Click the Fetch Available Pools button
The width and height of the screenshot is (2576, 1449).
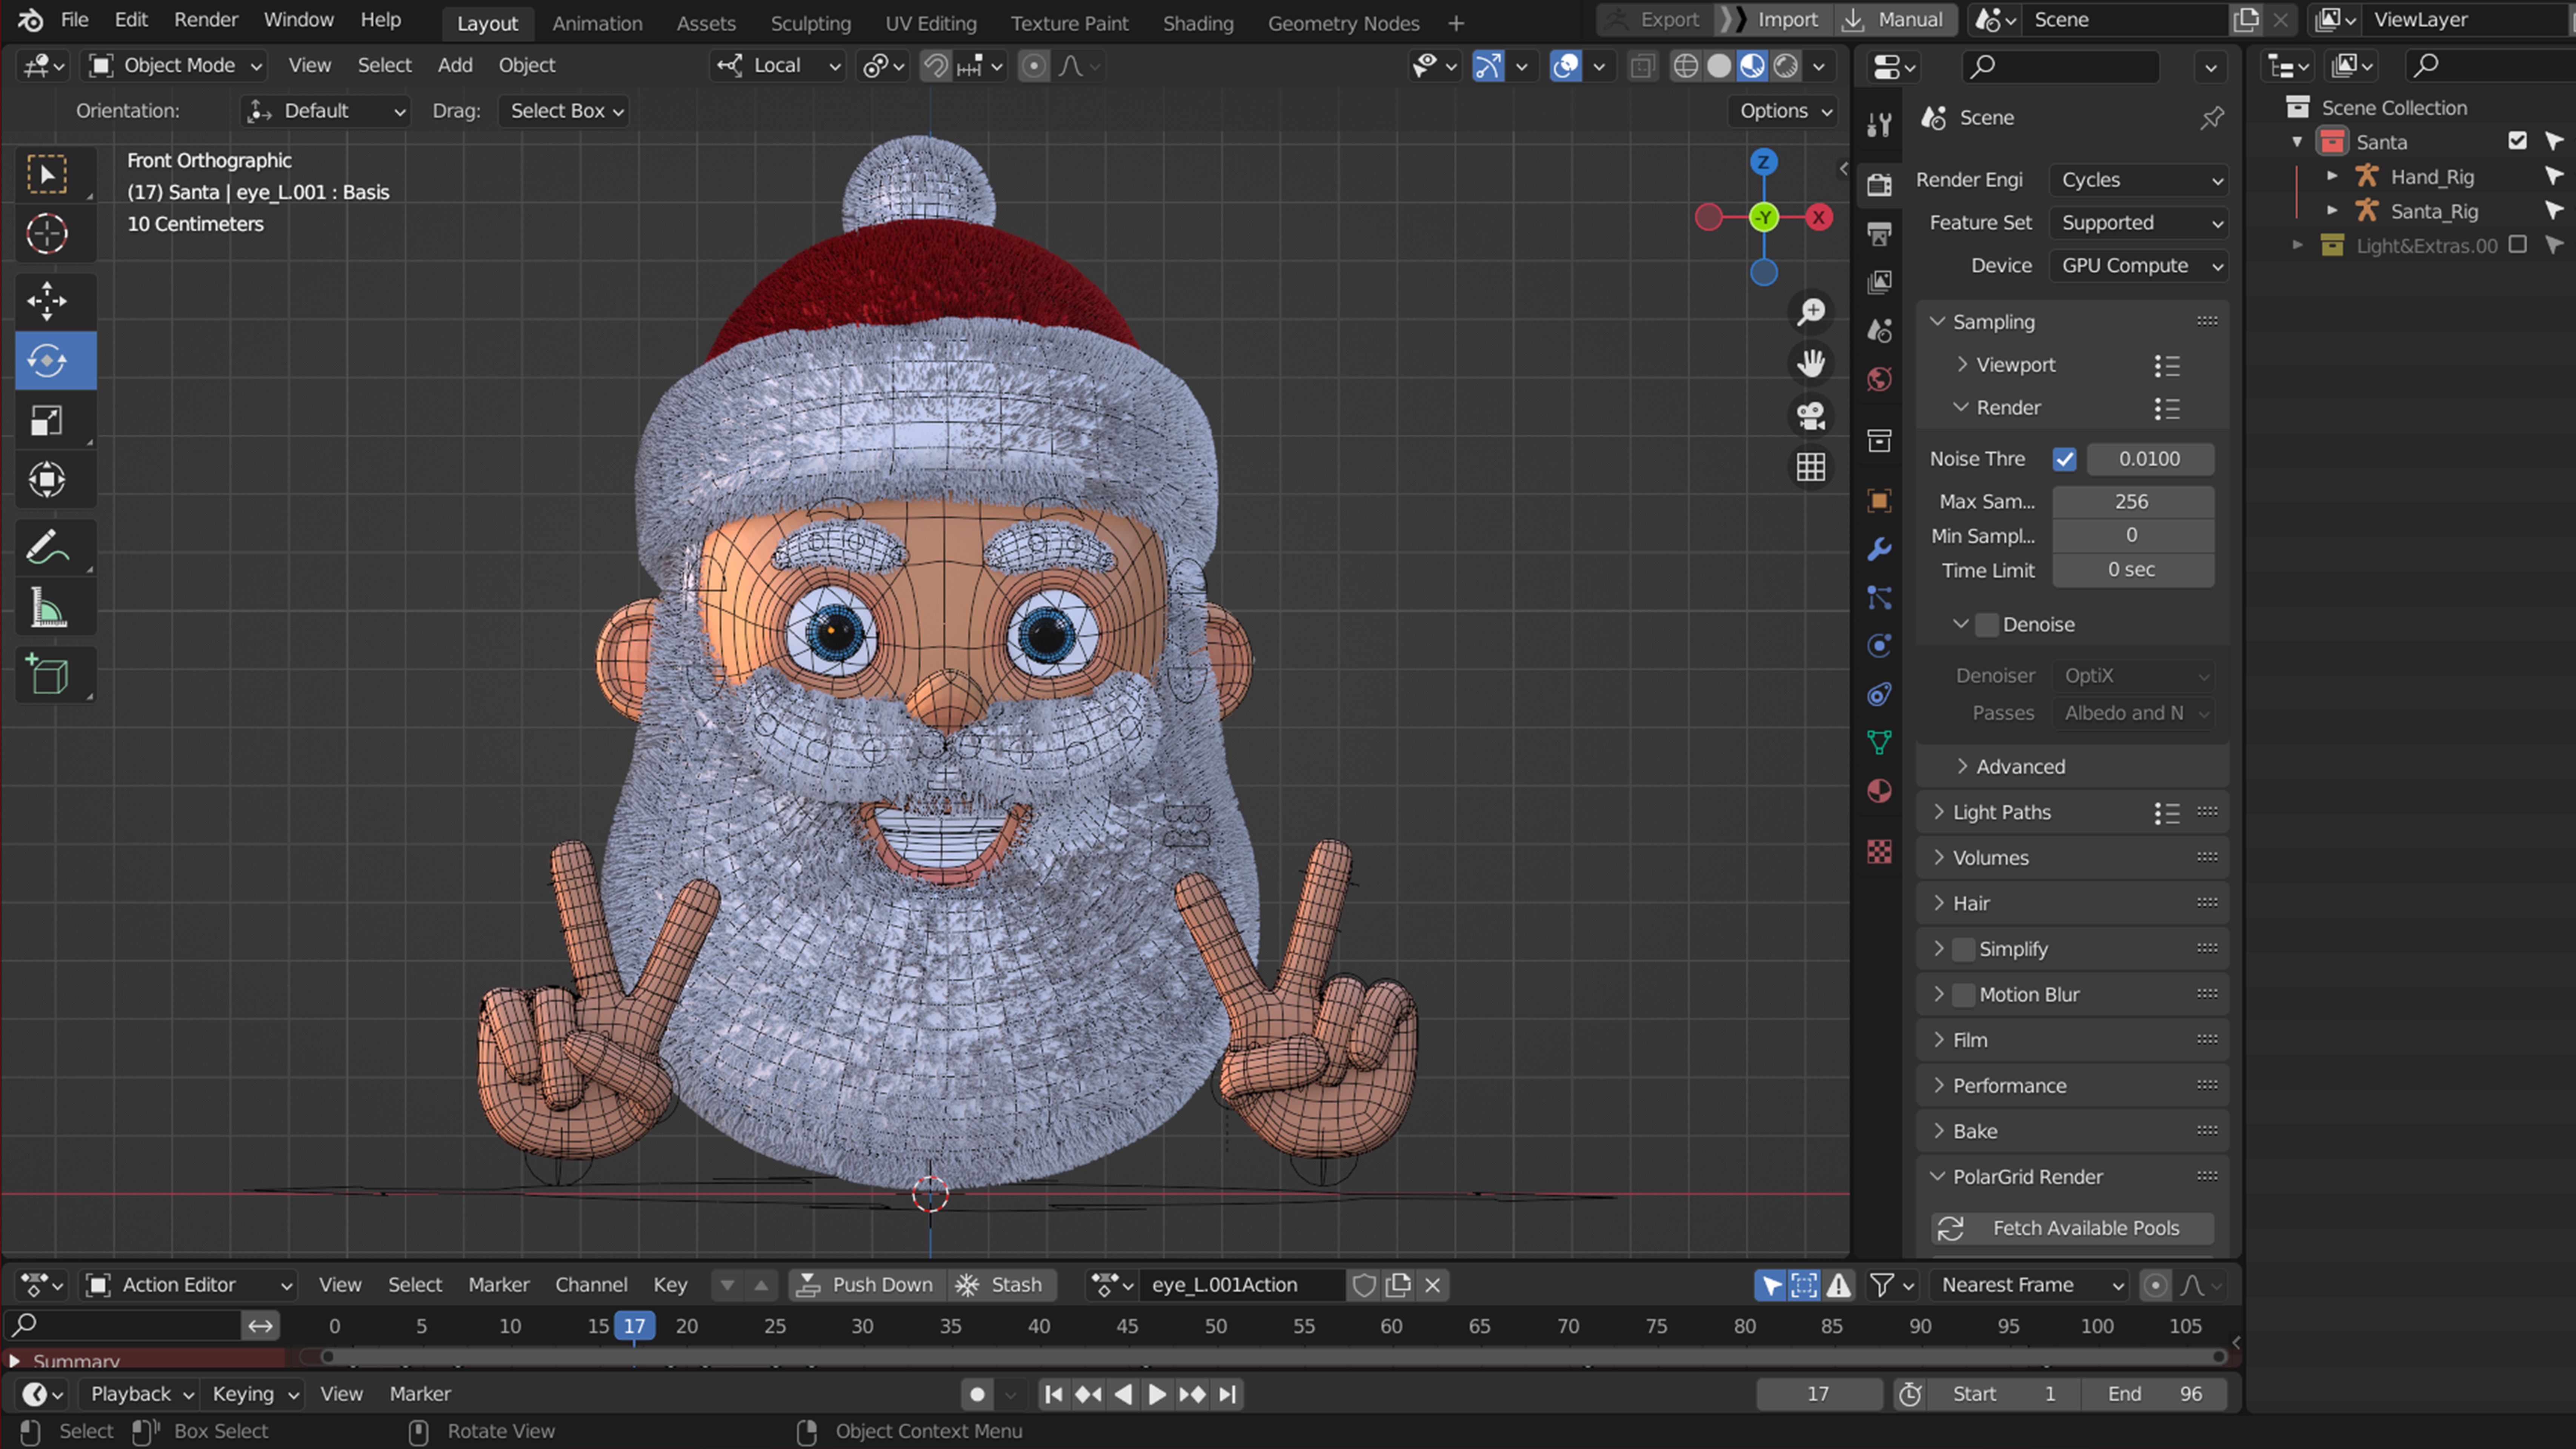(2072, 1229)
